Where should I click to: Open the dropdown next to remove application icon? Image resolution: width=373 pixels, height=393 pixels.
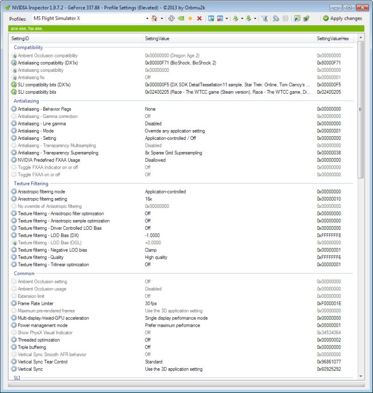[x=227, y=18]
